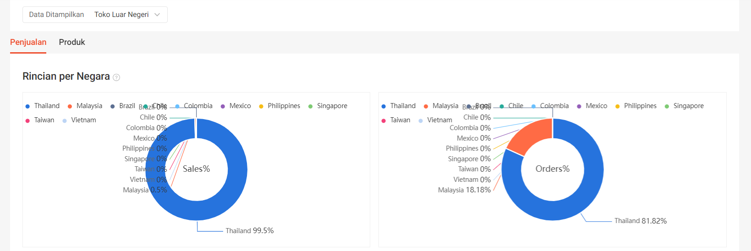Click the "Thailand 81.82%" label
Viewport: 751px width, 251px height.
(641, 221)
